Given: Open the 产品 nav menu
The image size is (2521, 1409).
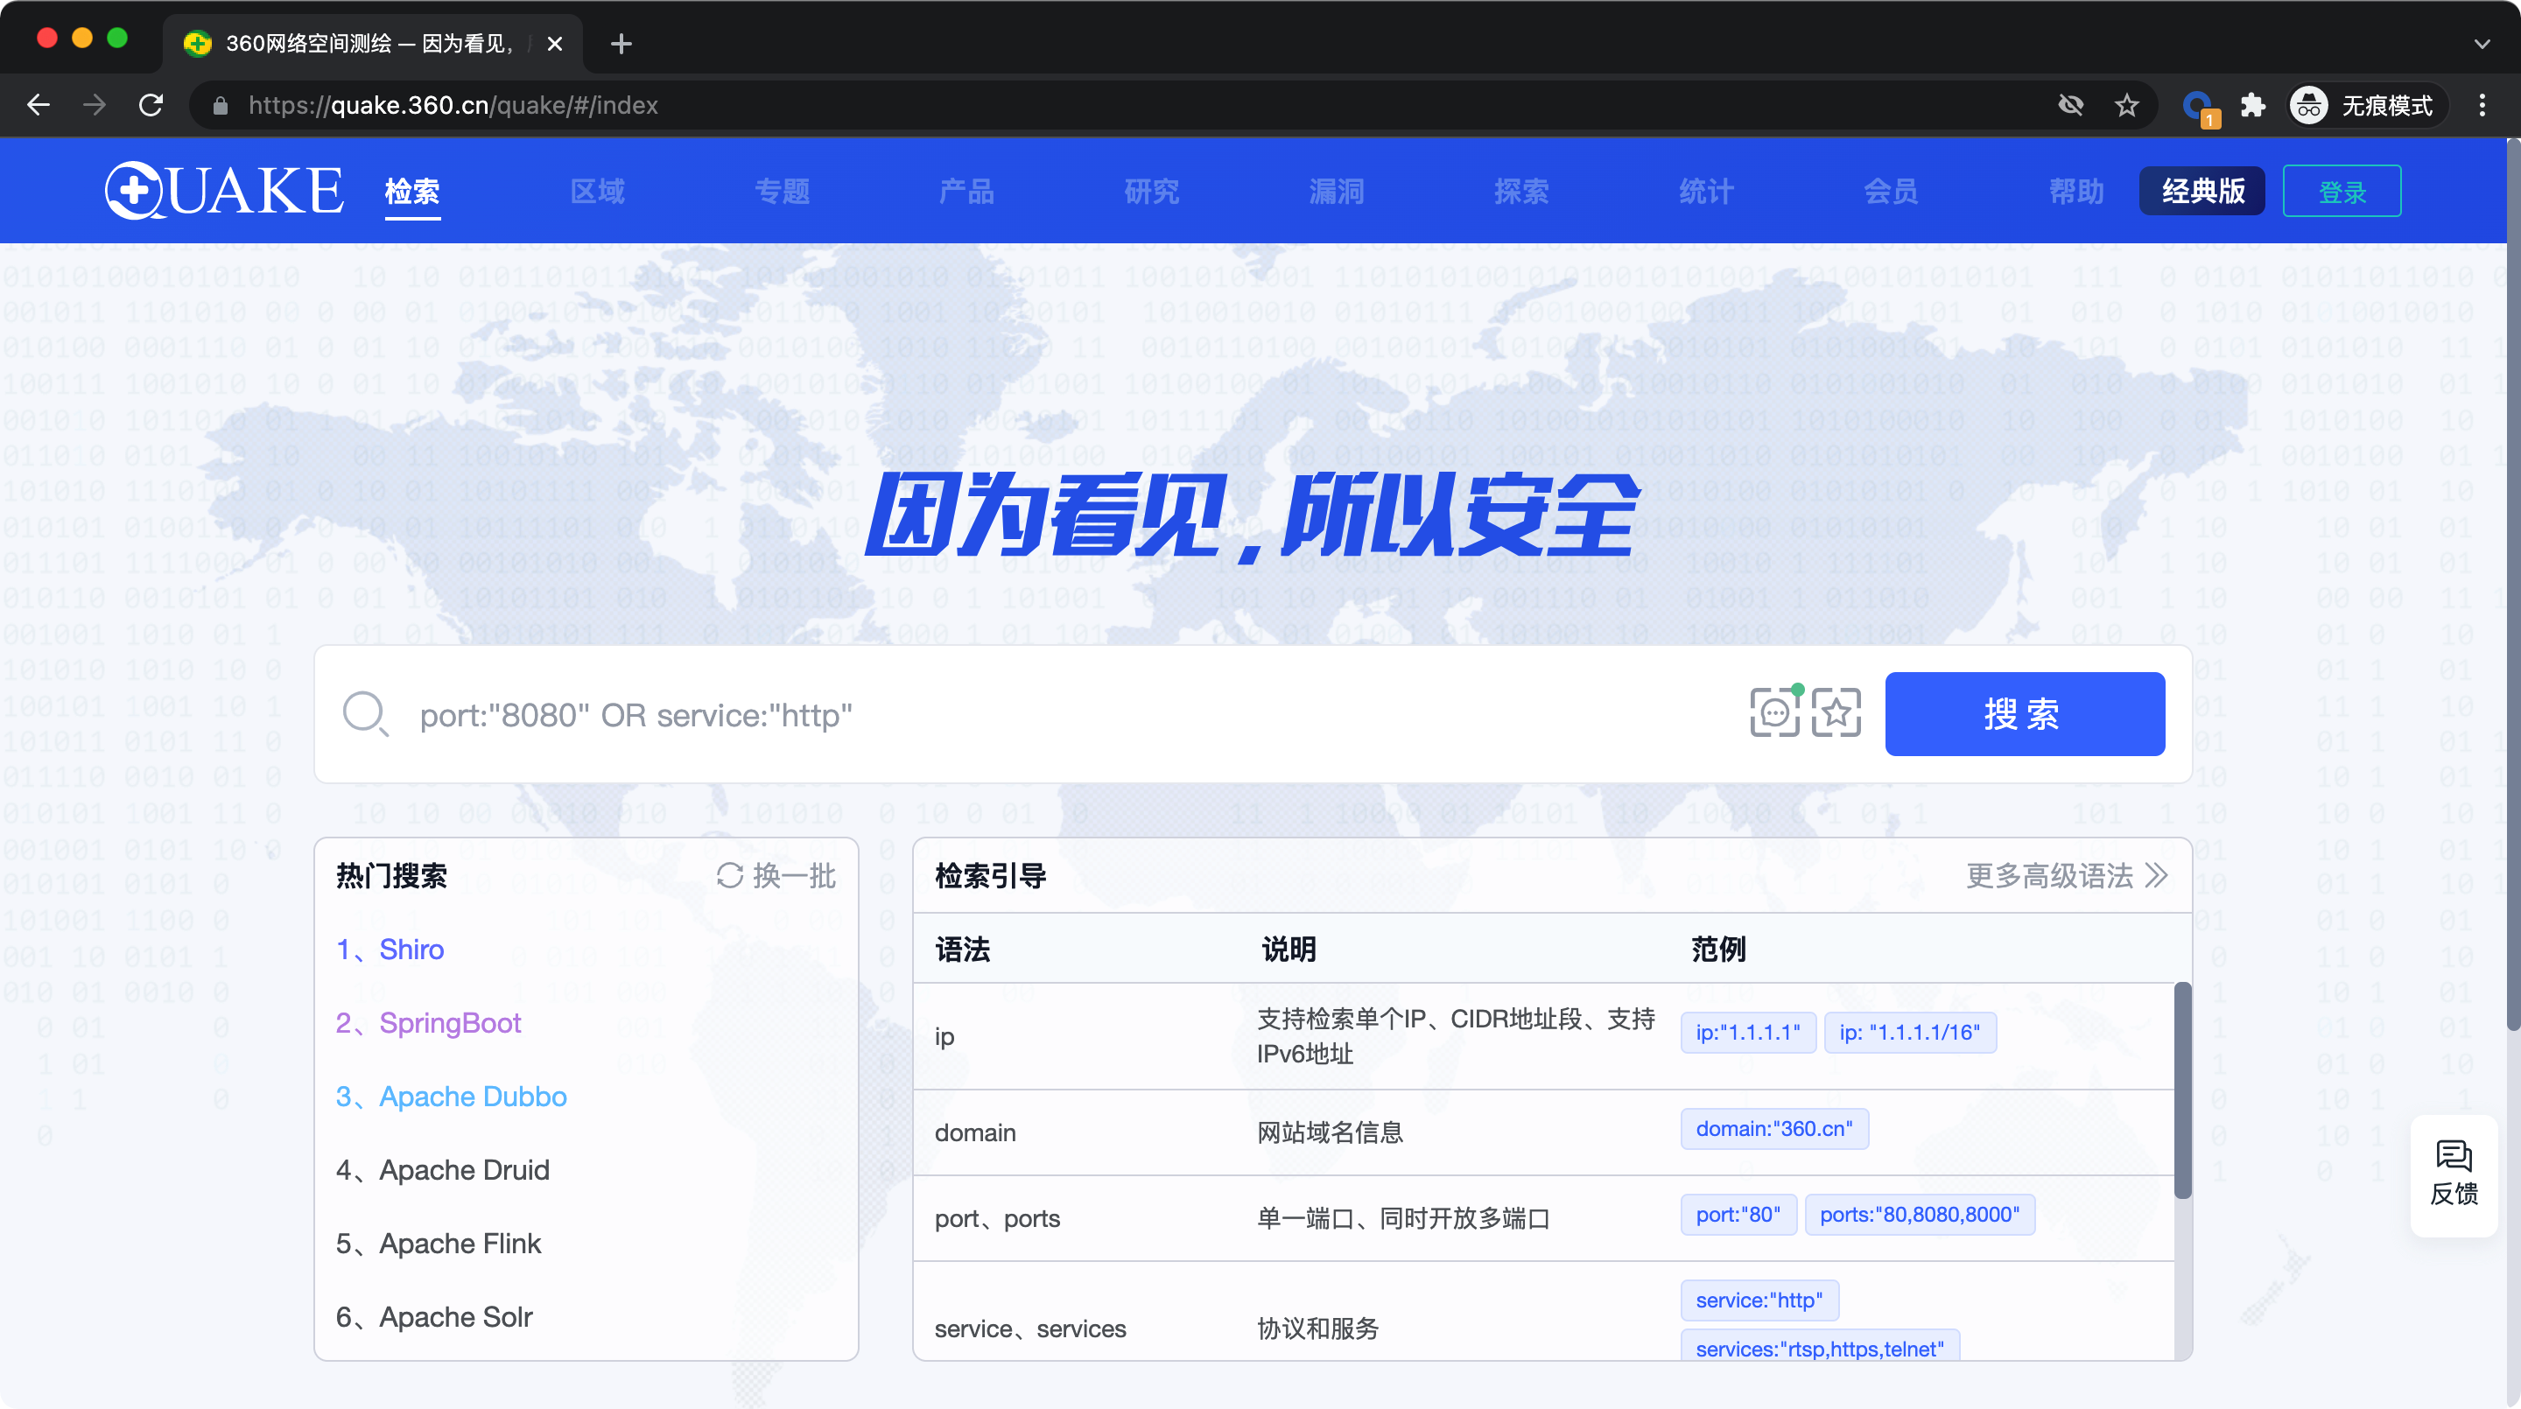Looking at the screenshot, I should pos(967,192).
